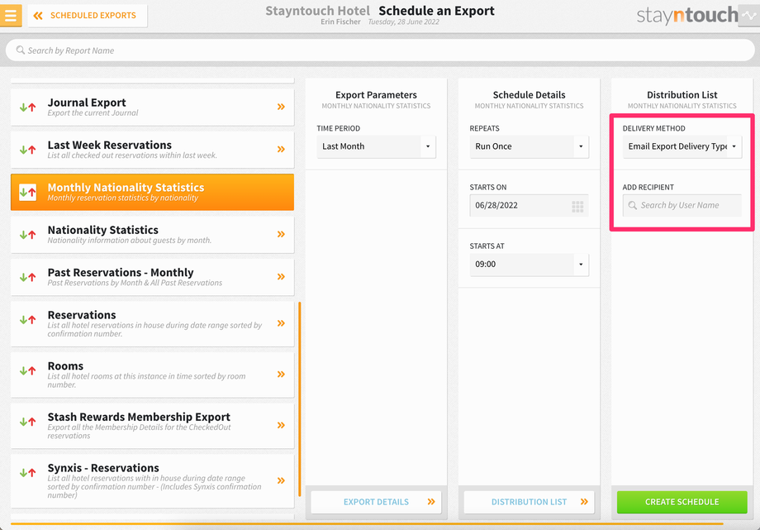
Task: Open the Delivery Method dropdown
Action: [682, 146]
